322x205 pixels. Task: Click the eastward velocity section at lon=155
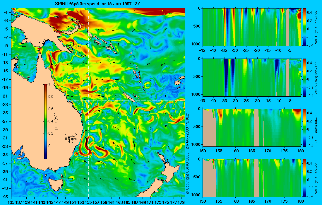point(252,27)
